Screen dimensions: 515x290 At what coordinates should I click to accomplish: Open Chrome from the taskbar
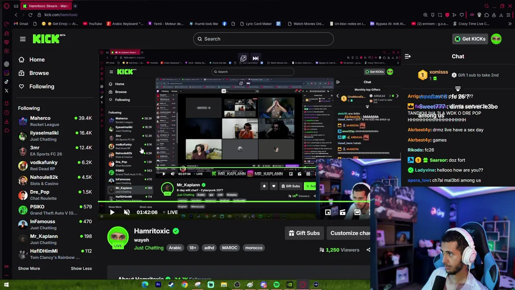(184, 285)
